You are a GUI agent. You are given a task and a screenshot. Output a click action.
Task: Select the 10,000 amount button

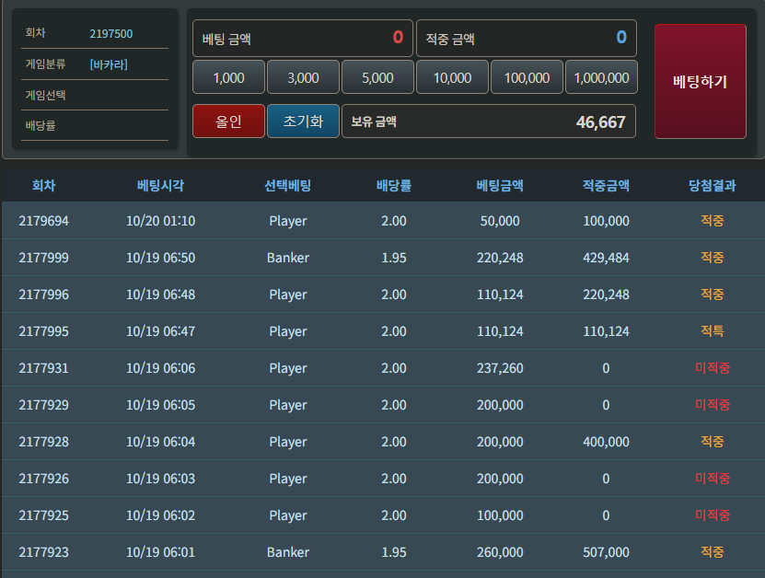(452, 77)
